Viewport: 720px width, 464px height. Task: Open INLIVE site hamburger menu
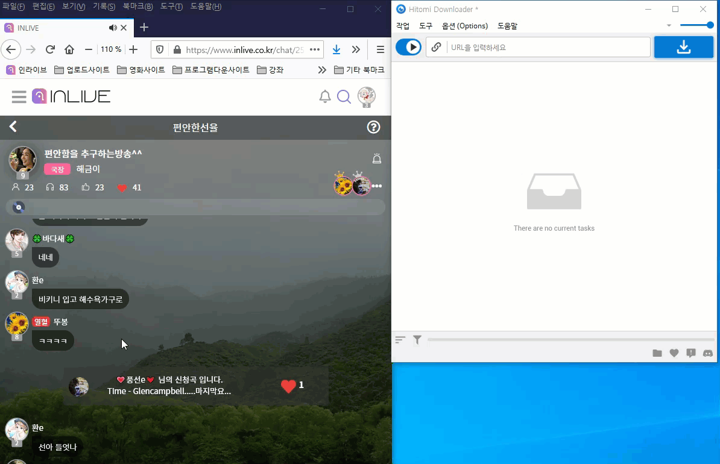(x=19, y=96)
